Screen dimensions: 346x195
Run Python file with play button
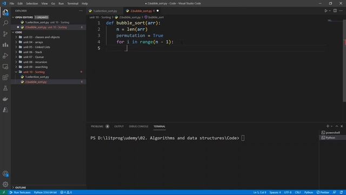325,11
